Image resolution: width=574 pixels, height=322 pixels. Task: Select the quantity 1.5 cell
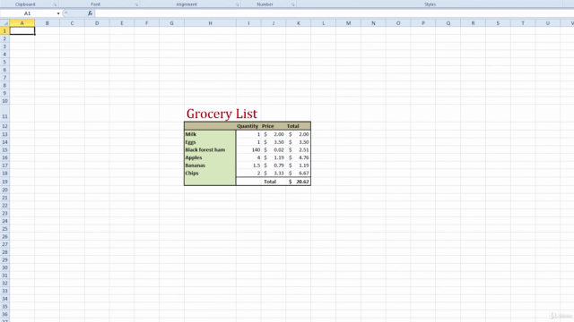[x=248, y=165]
